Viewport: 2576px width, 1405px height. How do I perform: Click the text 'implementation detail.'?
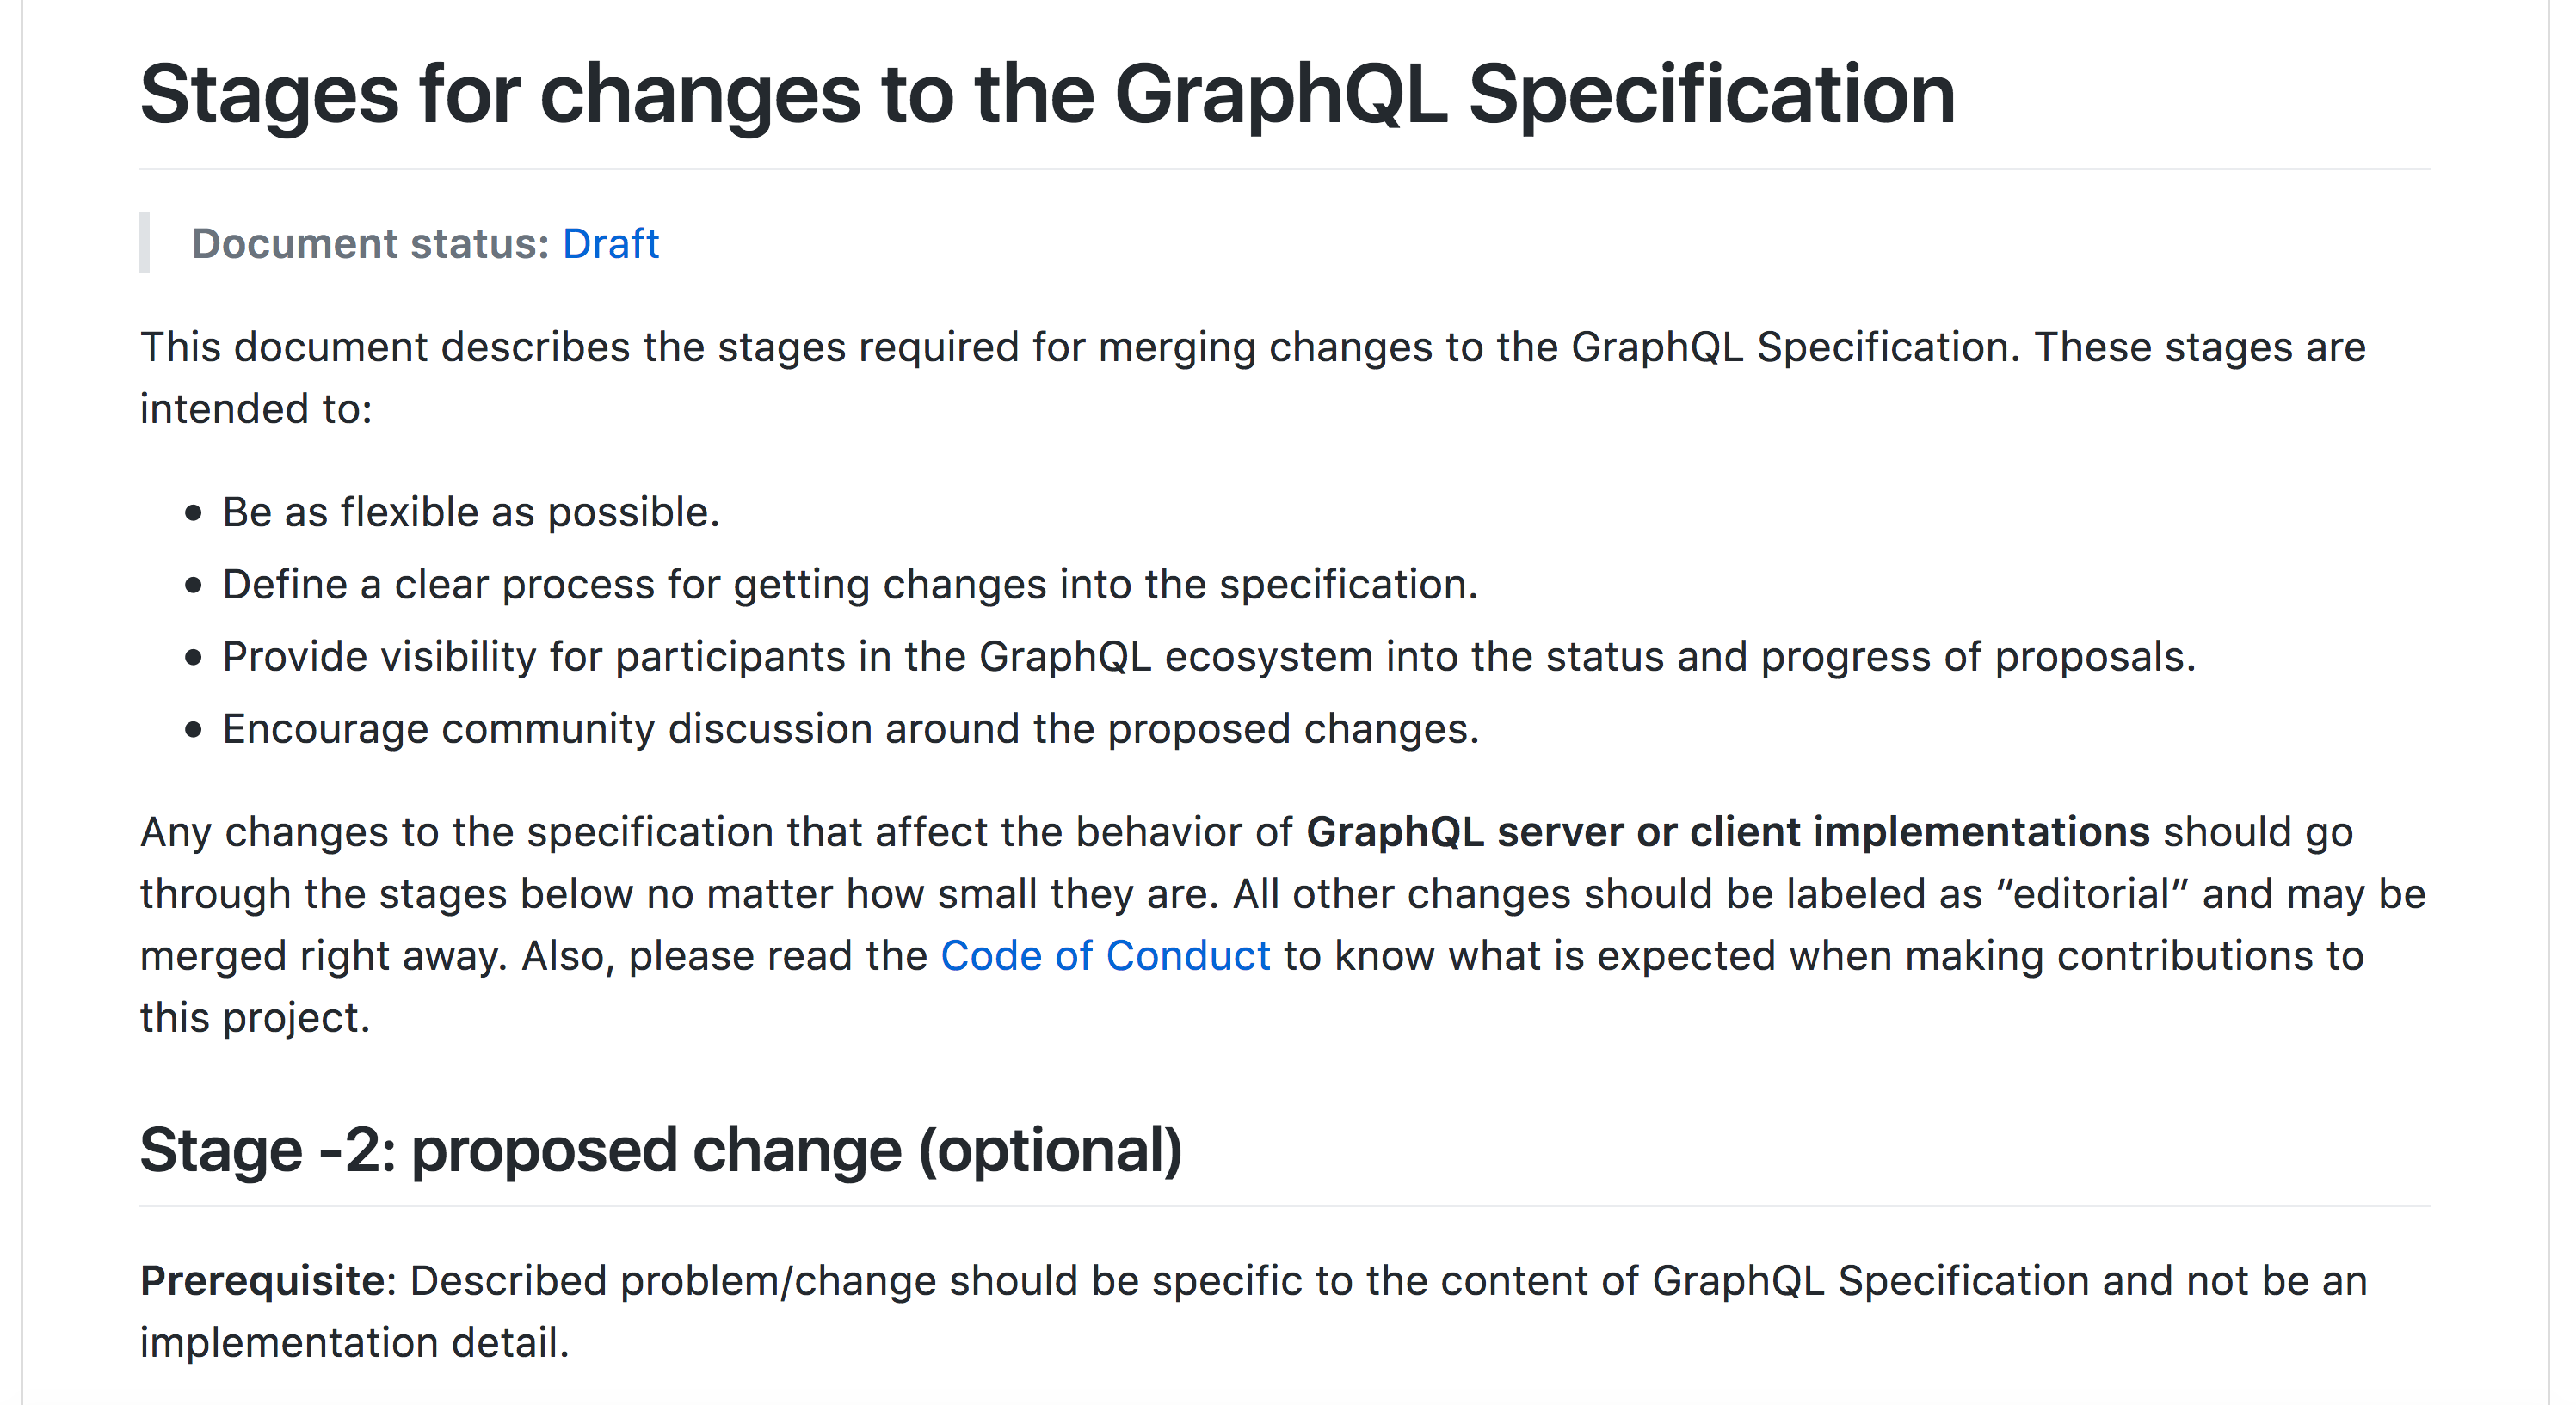[354, 1343]
